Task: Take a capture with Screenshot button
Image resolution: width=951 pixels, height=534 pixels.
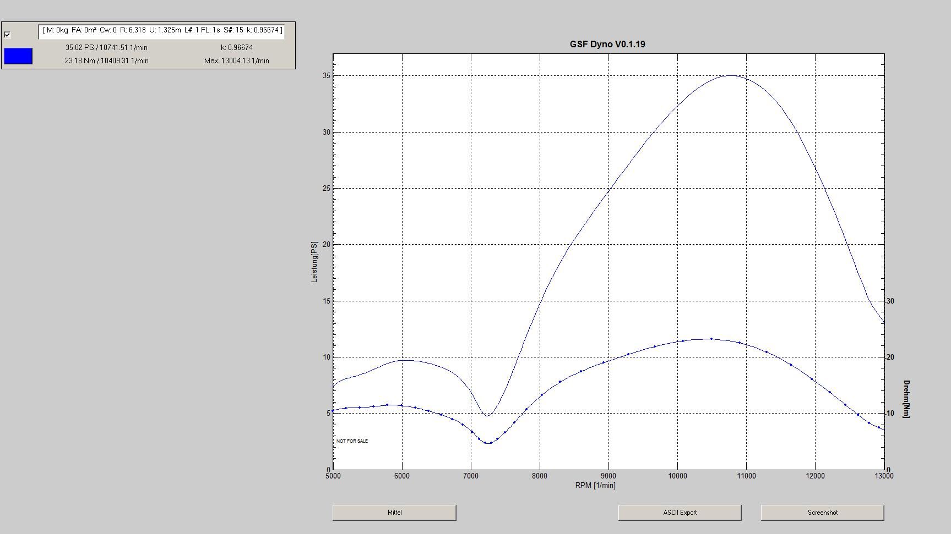Action: 822,513
